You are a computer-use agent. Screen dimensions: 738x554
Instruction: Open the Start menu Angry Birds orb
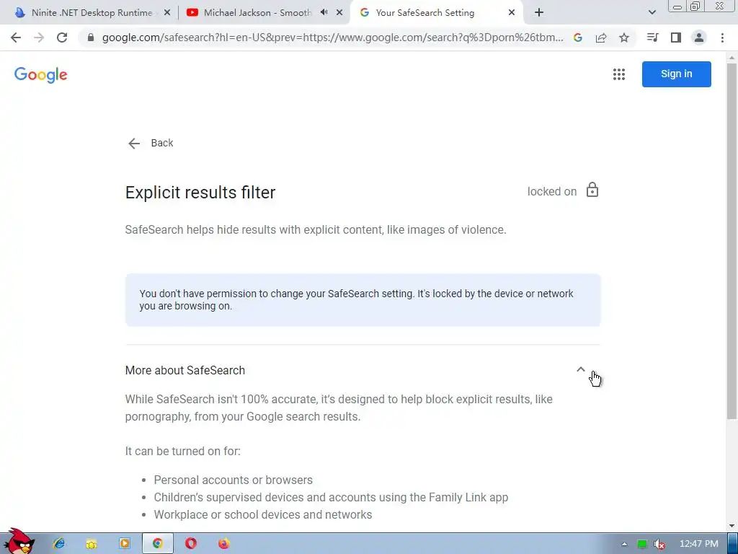(x=18, y=541)
